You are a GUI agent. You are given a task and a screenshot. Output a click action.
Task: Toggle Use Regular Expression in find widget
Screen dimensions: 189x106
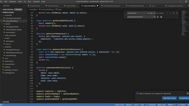[x=154, y=13]
